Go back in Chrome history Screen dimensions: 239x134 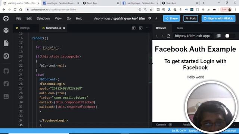[x=4, y=10]
